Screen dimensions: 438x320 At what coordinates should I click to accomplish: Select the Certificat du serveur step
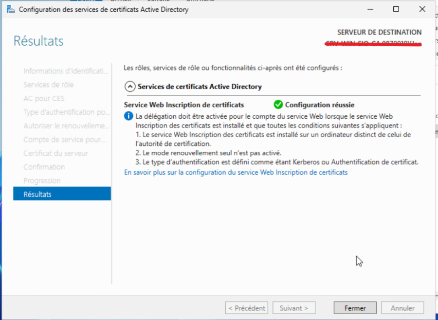click(x=55, y=153)
